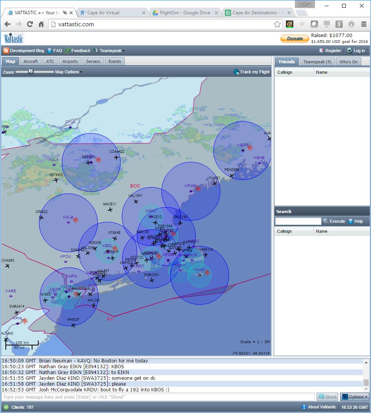Viewport: 371px width, 413px height.
Task: Select the SWA2391 aircraft on map
Action: click(151, 280)
